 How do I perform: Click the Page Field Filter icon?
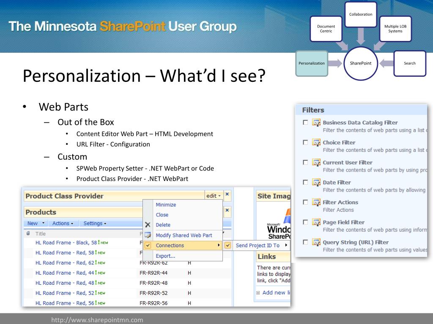(316, 222)
